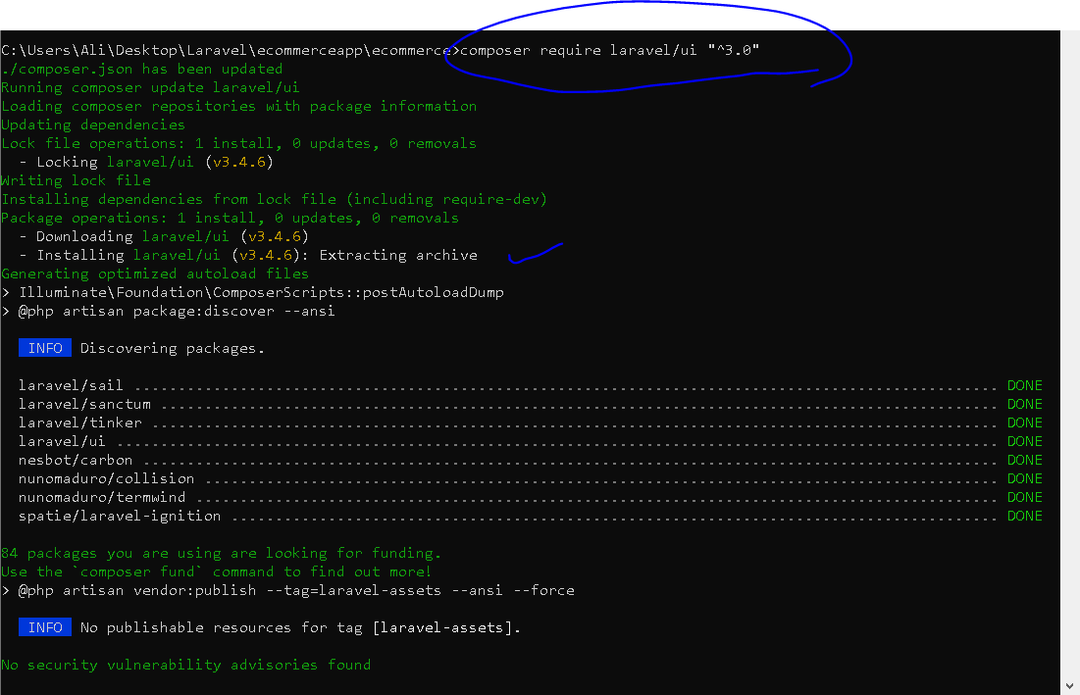Click the blue INFO badge beside 'Discovering packages'
1080x695 pixels.
click(44, 347)
